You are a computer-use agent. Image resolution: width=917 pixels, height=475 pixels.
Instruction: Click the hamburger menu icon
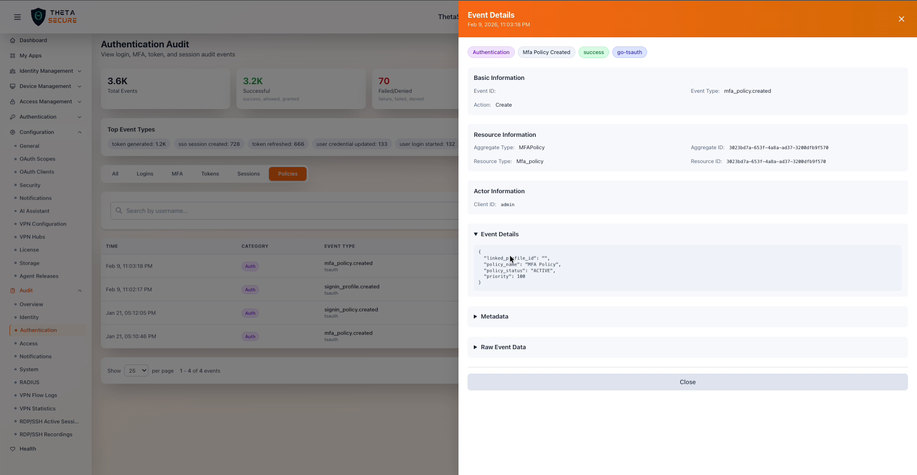(18, 17)
